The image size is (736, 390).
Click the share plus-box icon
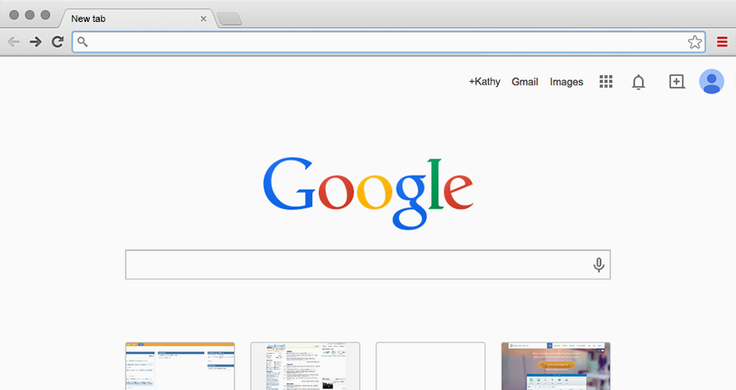[676, 82]
